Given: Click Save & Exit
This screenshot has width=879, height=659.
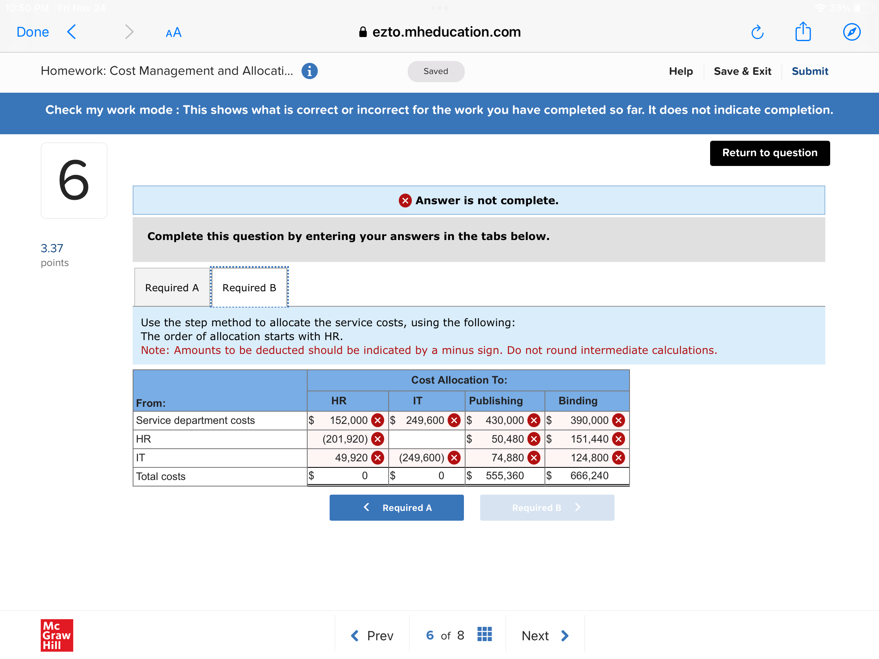Looking at the screenshot, I should point(742,71).
